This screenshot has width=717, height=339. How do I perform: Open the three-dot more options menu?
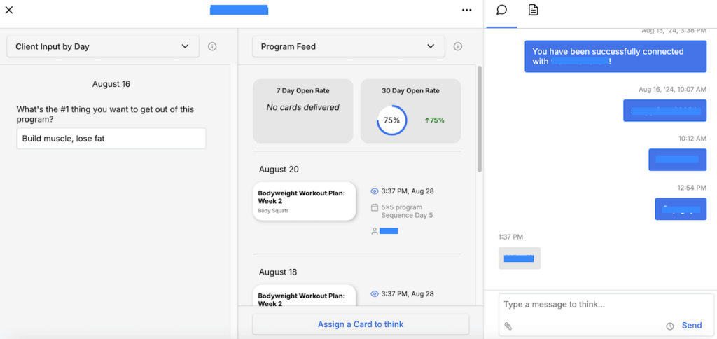pyautogui.click(x=467, y=10)
